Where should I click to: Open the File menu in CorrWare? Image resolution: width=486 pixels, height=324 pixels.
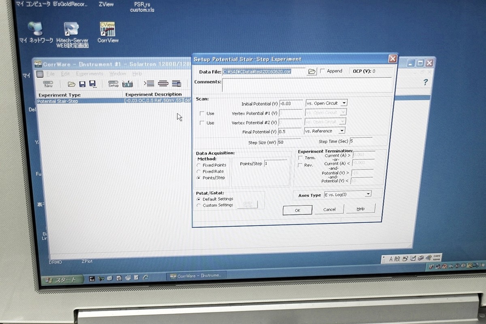[51, 74]
